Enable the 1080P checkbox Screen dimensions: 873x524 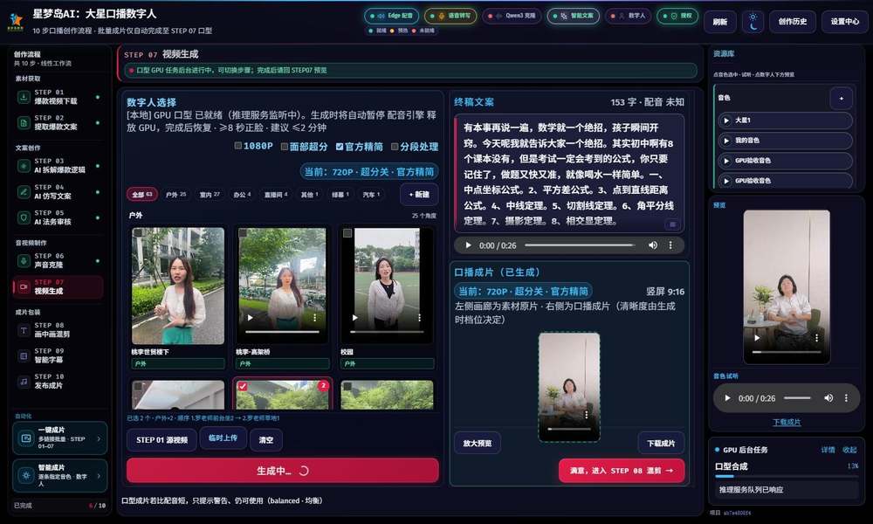point(238,146)
